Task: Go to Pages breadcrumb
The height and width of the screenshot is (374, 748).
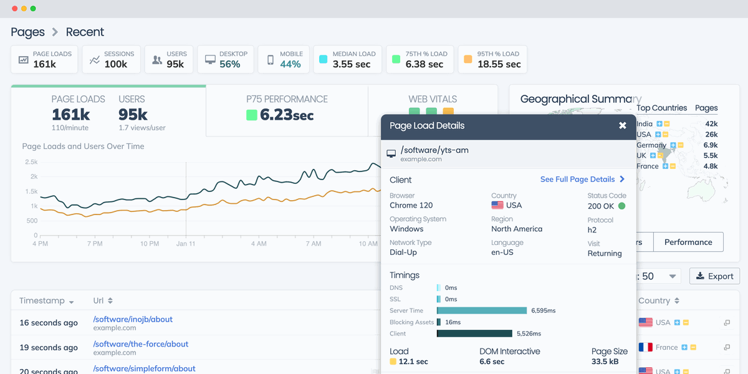Action: tap(28, 32)
